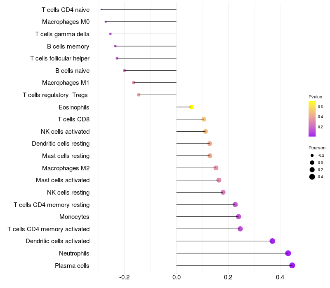Click the 0.4 x-axis tick label

[x=280, y=277]
